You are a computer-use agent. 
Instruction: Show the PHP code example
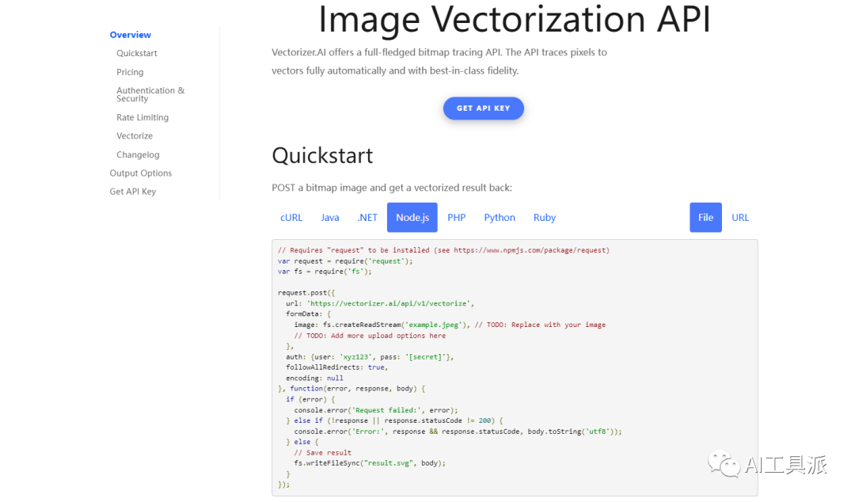pos(457,218)
